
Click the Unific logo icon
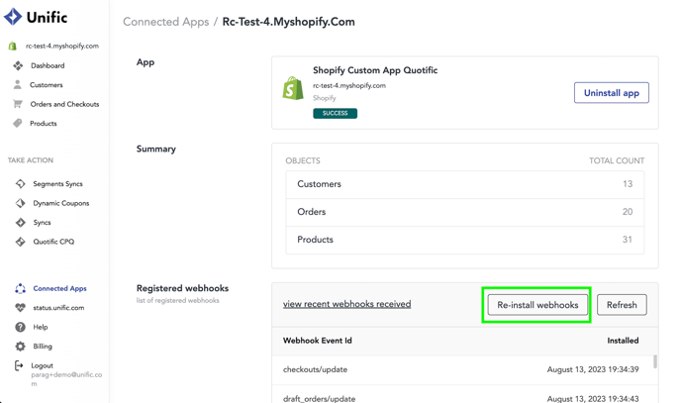pyautogui.click(x=13, y=17)
